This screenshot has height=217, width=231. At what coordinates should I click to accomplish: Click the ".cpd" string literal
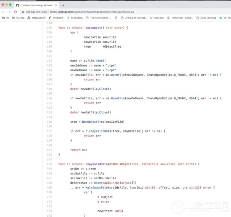tap(111, 70)
